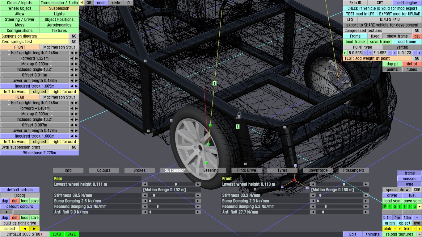Switch to underside view u button
The width and height of the screenshot is (422, 237).
415,206
